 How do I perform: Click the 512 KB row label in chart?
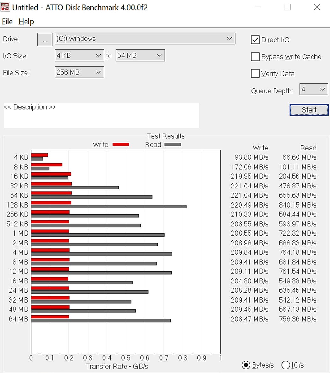[17, 224]
